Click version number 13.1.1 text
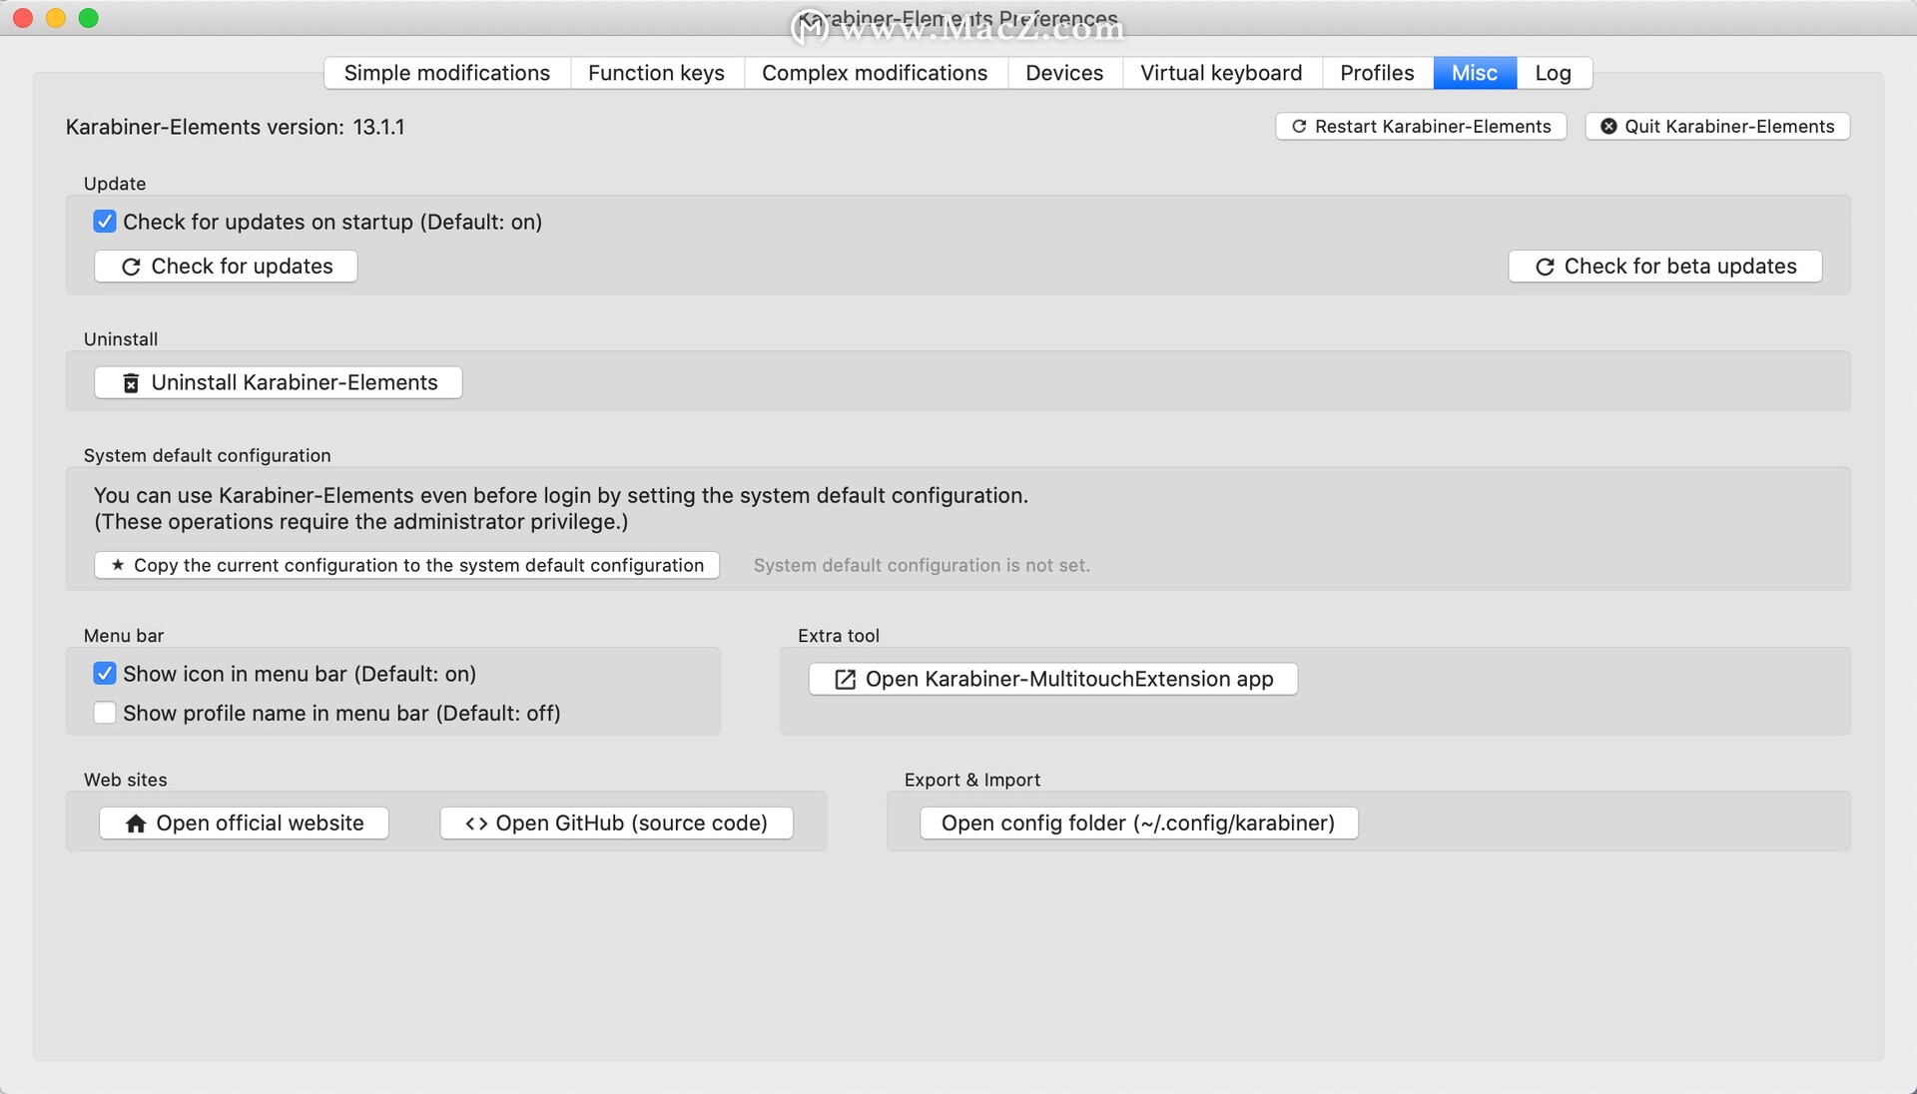1917x1094 pixels. [x=378, y=127]
